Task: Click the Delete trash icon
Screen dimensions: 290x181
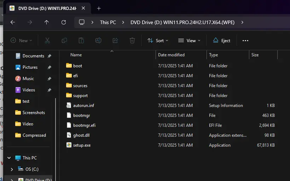Action: click(132, 40)
